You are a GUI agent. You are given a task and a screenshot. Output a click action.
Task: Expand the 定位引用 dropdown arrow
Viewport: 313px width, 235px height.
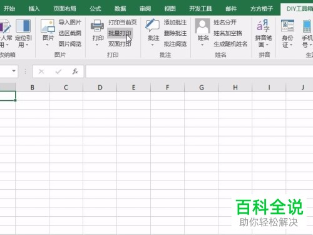(x=27, y=45)
